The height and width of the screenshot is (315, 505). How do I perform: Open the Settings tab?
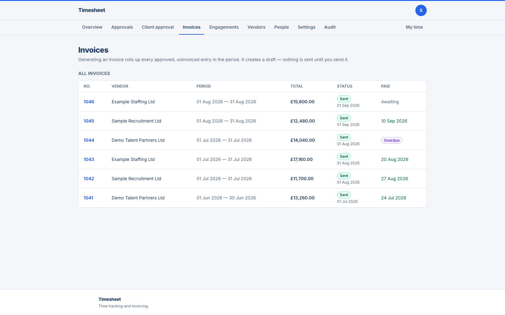(x=306, y=27)
